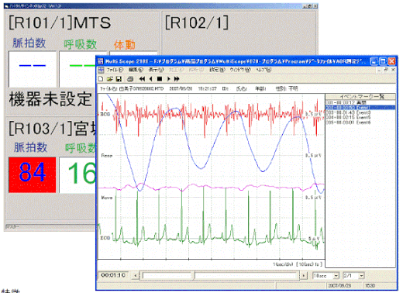This screenshot has height=293, width=403.
Task: Select the highlighted 002 Event entry
Action: point(360,108)
